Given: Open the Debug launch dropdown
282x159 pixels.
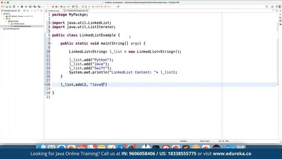Looking at the screenshot, I should coord(28,7).
